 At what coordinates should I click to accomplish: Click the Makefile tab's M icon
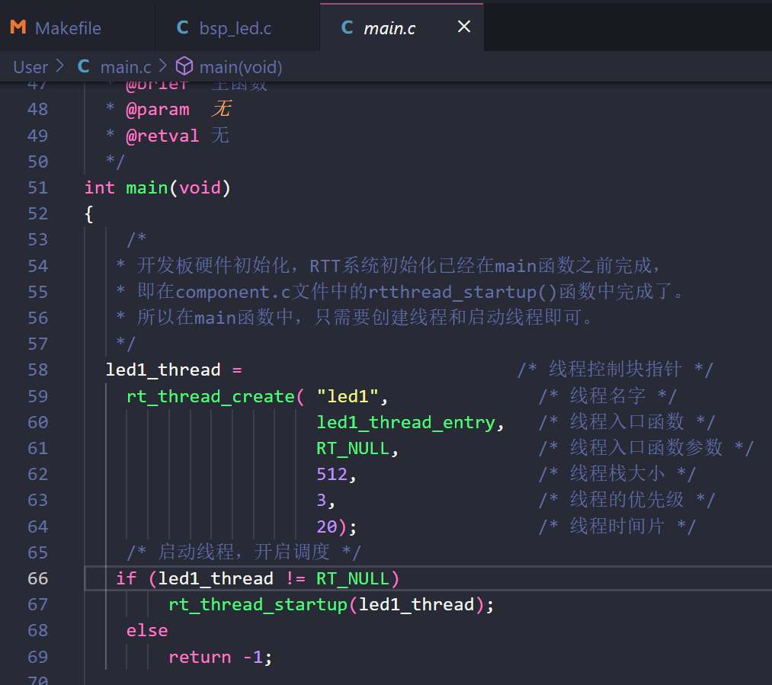[x=18, y=27]
